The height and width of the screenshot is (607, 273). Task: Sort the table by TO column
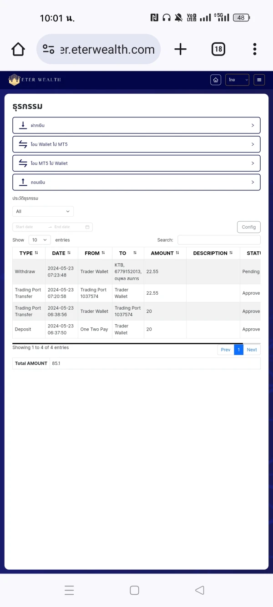[128, 253]
